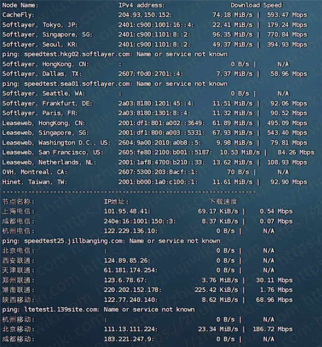Select the '湖南联通:' row label
Image resolution: width=322 pixels, height=347 pixels.
(x=19, y=290)
